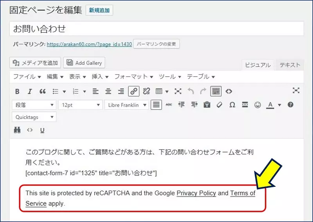Open emoticons smiley icon
Image resolution: width=313 pixels, height=222 pixels.
(x=257, y=105)
